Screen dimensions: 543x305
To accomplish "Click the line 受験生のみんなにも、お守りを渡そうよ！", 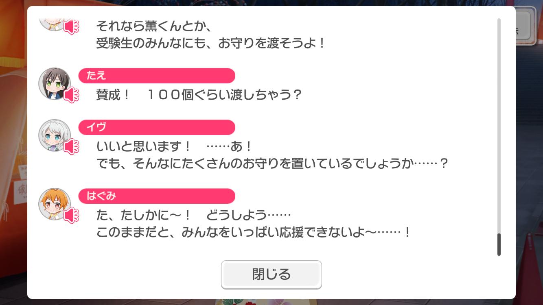I will coord(211,44).
